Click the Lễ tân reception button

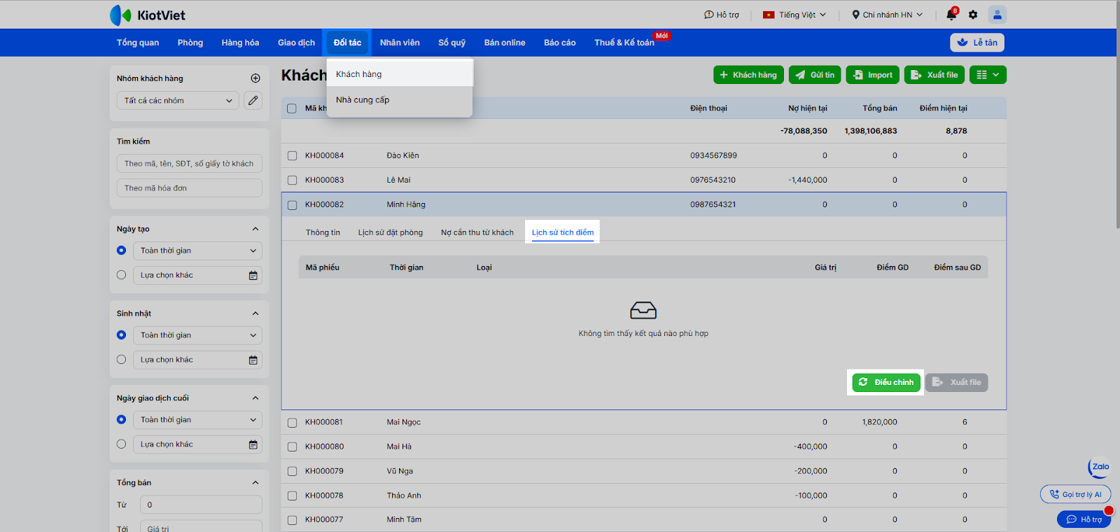pos(977,43)
